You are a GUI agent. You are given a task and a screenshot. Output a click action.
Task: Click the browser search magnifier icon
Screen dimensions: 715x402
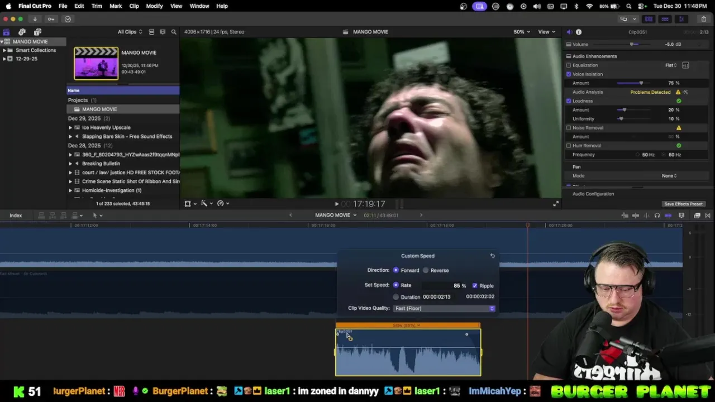point(174,32)
